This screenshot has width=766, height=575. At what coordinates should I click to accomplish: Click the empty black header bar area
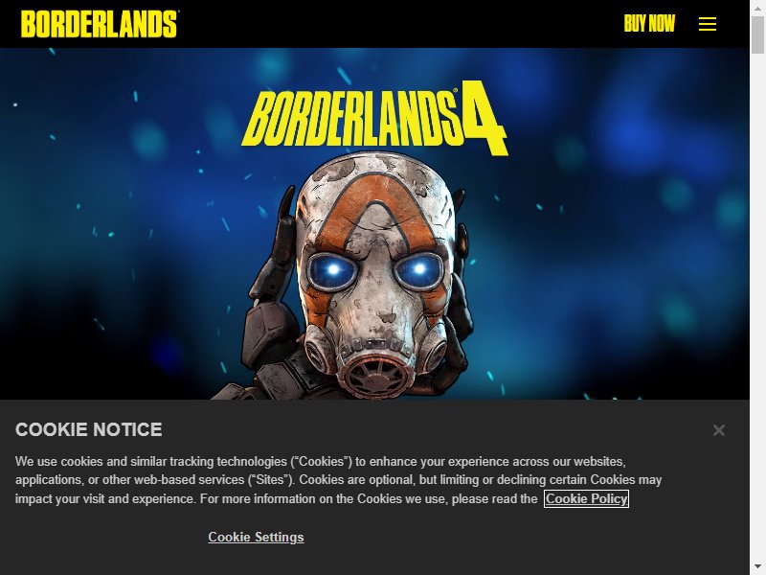[x=400, y=24]
